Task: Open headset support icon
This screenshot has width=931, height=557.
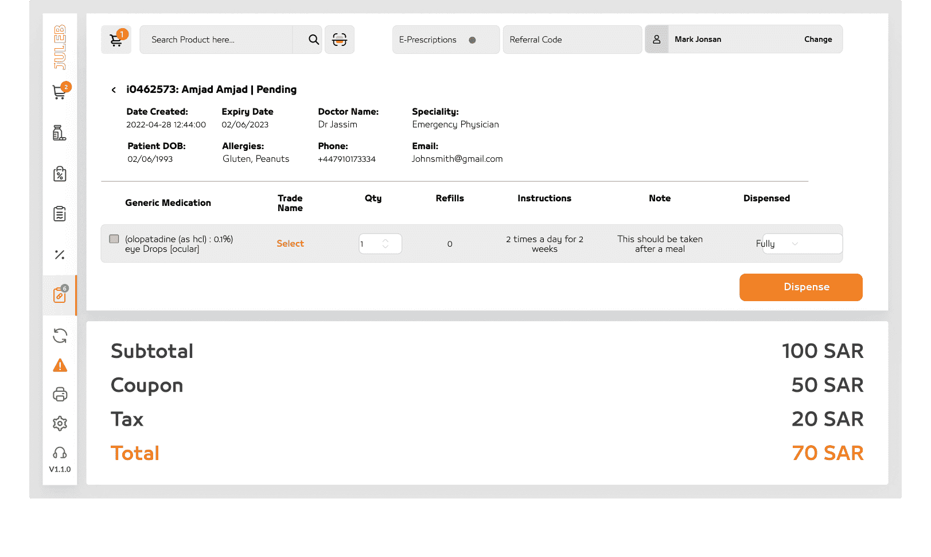Action: (60, 453)
